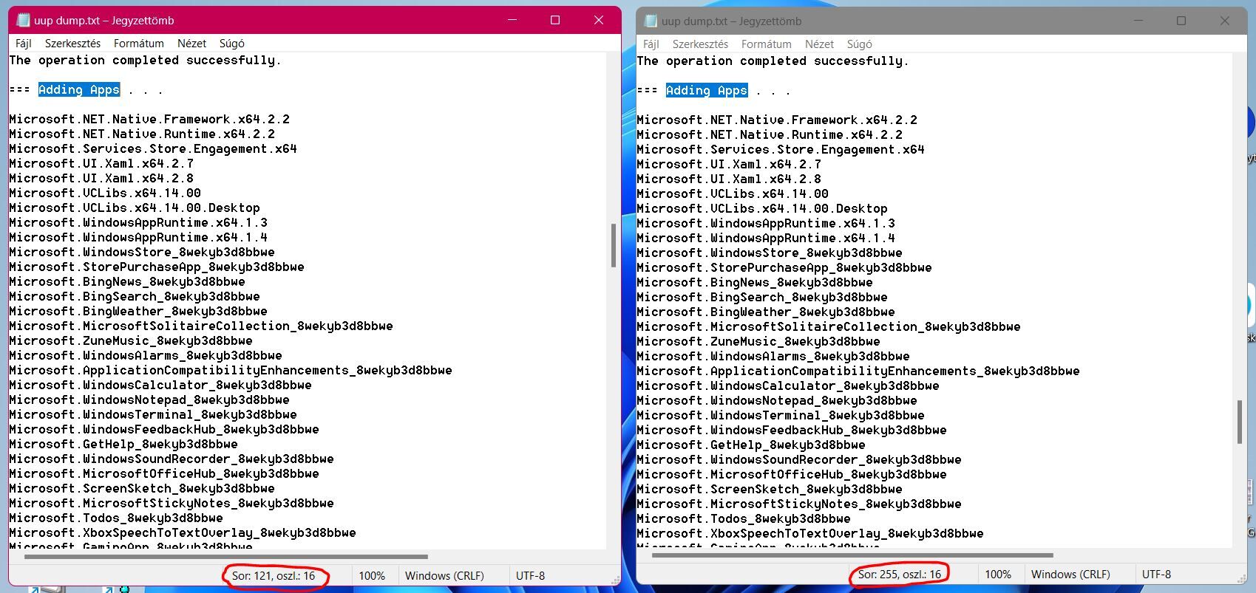Click Microsoft.WindowsAppRuntime.x64.1.3 line in left window

[138, 222]
